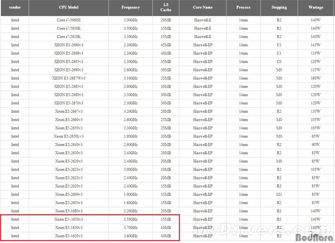Select the Xeon E5-1630v3 model cell
Screen dimensions: 335x243
pyautogui.click(x=69, y=228)
